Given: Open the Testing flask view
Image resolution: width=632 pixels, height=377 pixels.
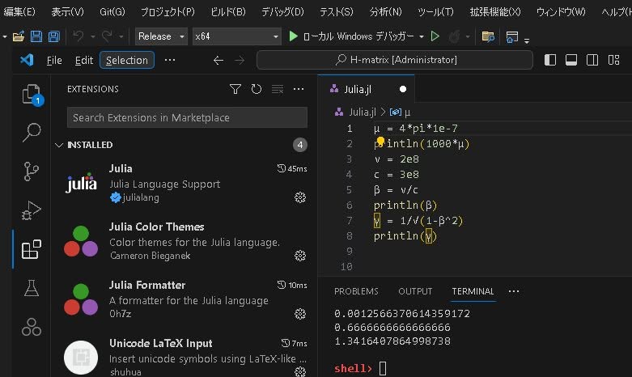Looking at the screenshot, I should [32, 288].
